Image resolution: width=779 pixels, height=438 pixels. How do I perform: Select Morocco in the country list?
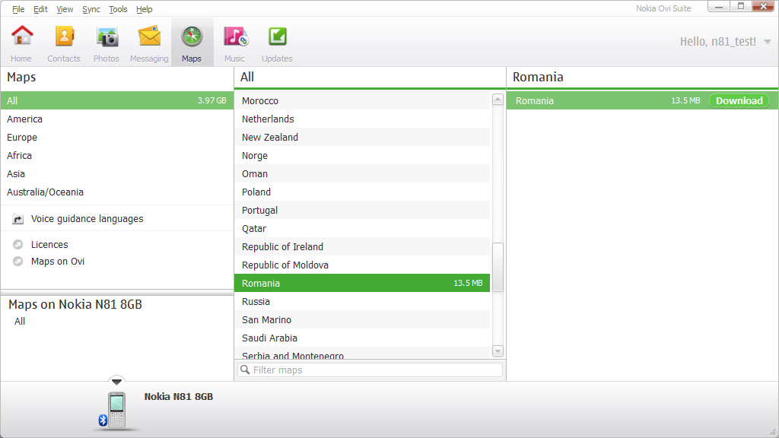coord(362,101)
